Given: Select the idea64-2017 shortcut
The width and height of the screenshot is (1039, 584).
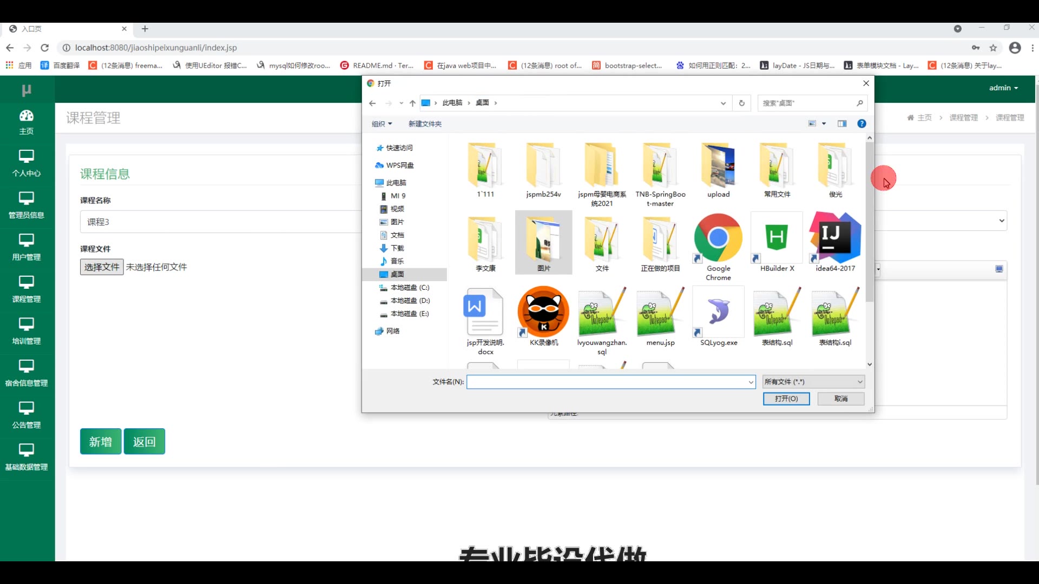Looking at the screenshot, I should 836,243.
